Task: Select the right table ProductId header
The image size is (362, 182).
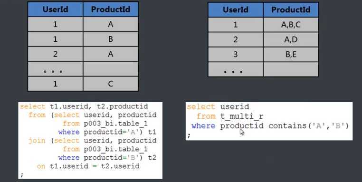Action: (x=291, y=10)
